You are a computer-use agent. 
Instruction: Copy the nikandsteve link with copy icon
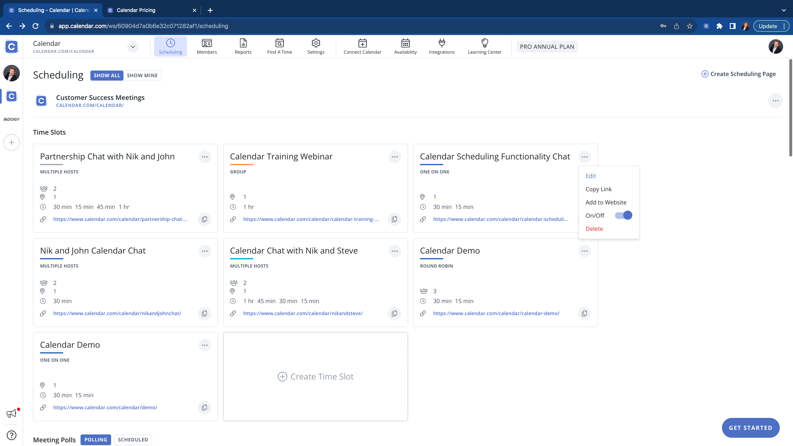(394, 313)
